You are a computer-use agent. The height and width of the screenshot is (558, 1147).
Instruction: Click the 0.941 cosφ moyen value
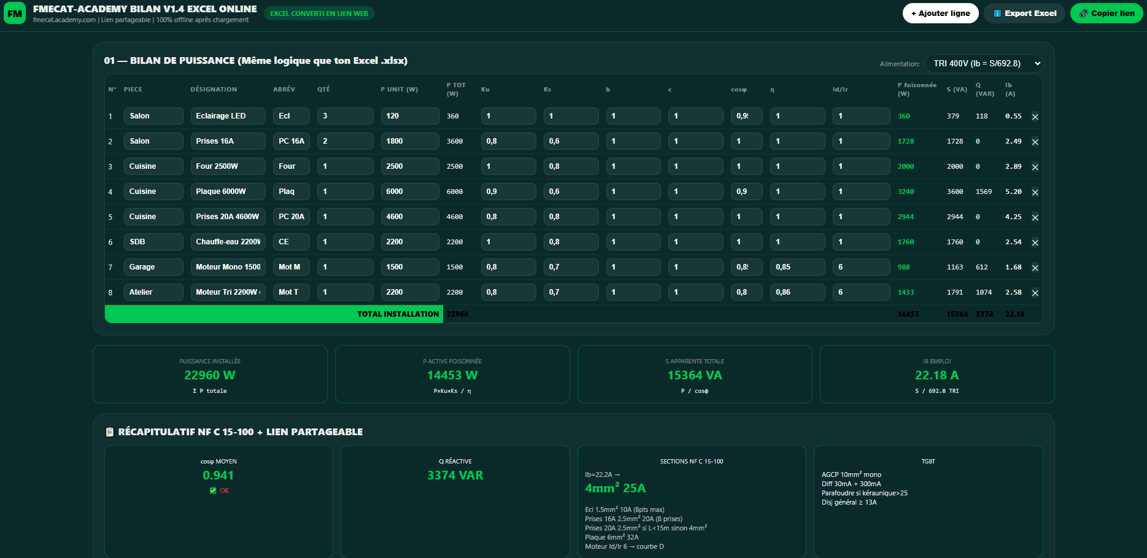coord(218,475)
